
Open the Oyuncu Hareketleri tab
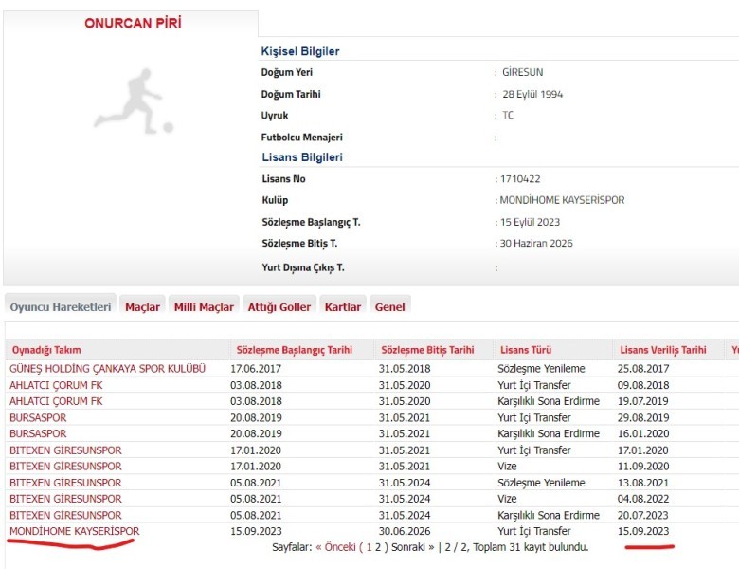coord(61,307)
